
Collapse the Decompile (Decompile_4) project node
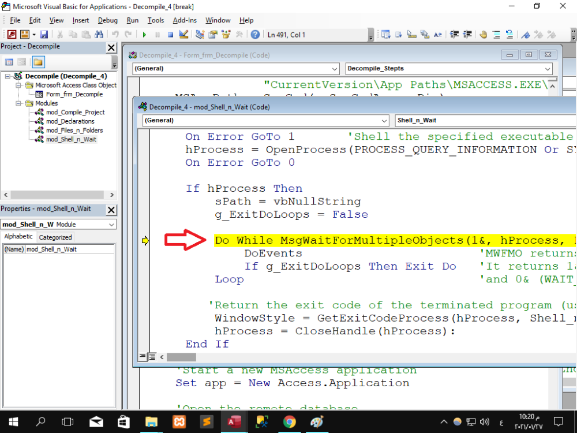pyautogui.click(x=8, y=76)
